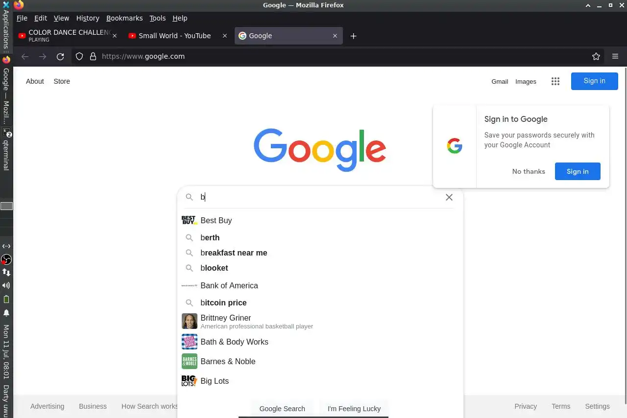Image resolution: width=627 pixels, height=418 pixels.
Task: Open the Privacy footer link
Action: click(x=526, y=406)
